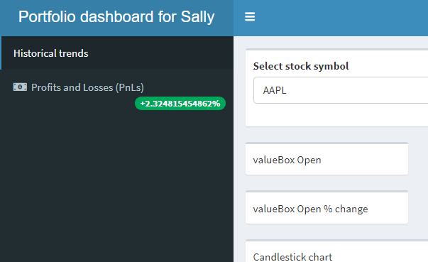This screenshot has width=428, height=262.
Task: Click the green +2.32% badge
Action: [180, 104]
